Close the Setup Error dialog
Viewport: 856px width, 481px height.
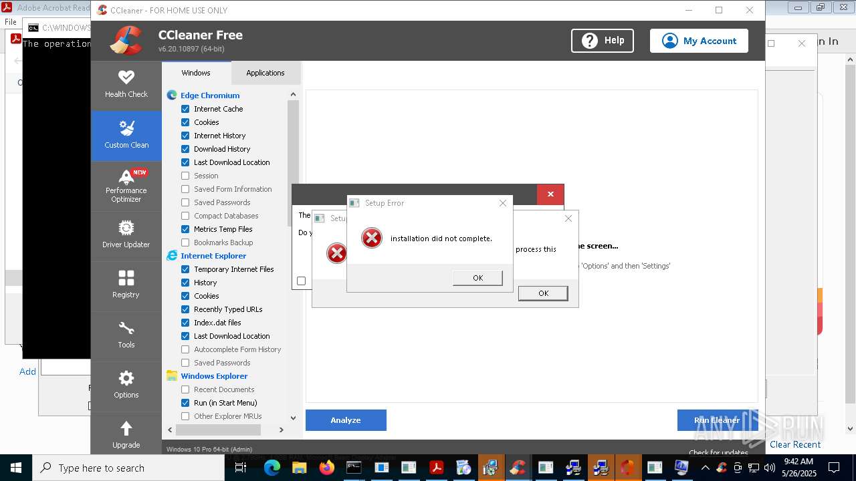(503, 203)
